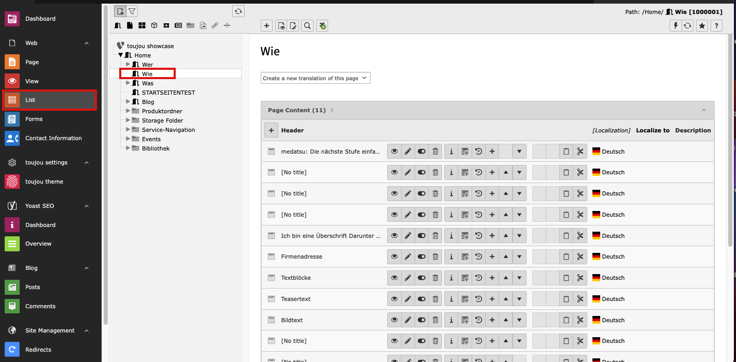
Task: Select the STARTSEITENTEST page in tree
Action: 168,93
